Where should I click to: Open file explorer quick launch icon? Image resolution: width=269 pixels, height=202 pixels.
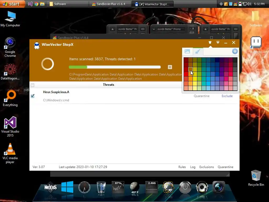pos(42,4)
